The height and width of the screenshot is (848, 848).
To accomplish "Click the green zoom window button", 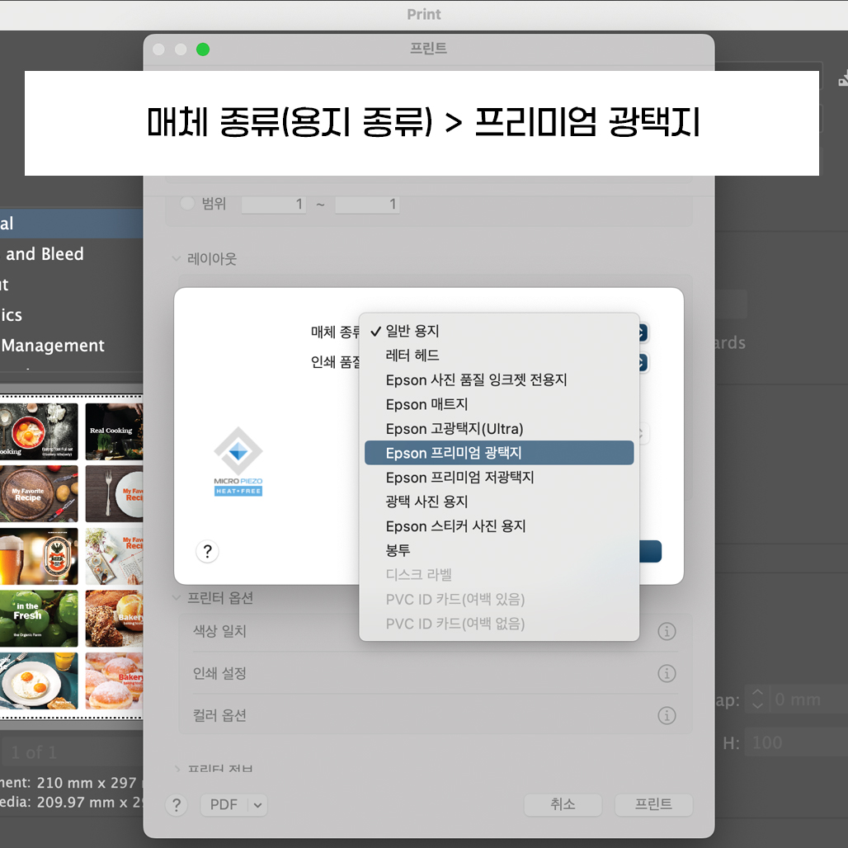I will [203, 49].
